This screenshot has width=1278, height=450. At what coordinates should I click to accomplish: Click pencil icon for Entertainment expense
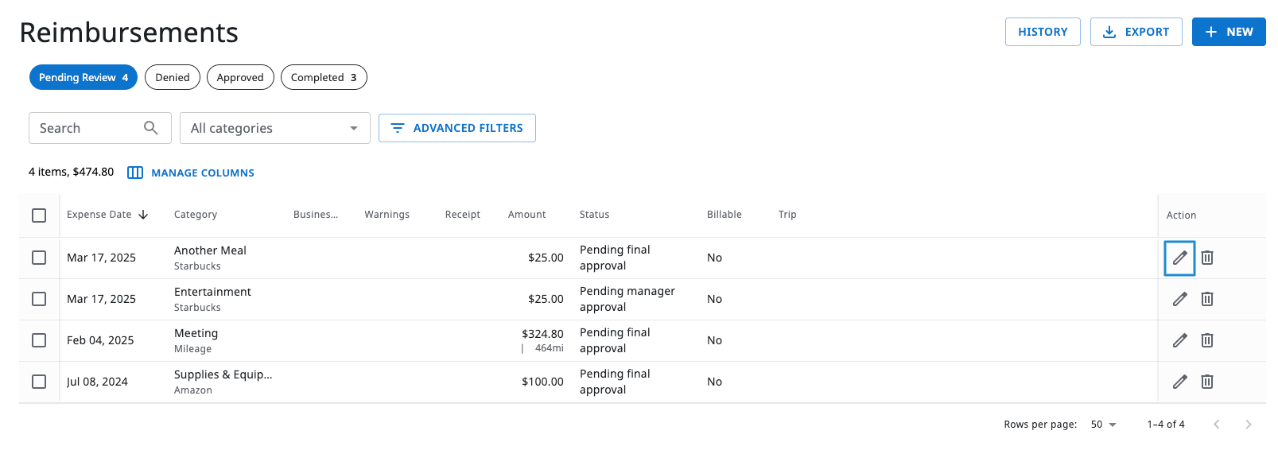pyautogui.click(x=1179, y=299)
